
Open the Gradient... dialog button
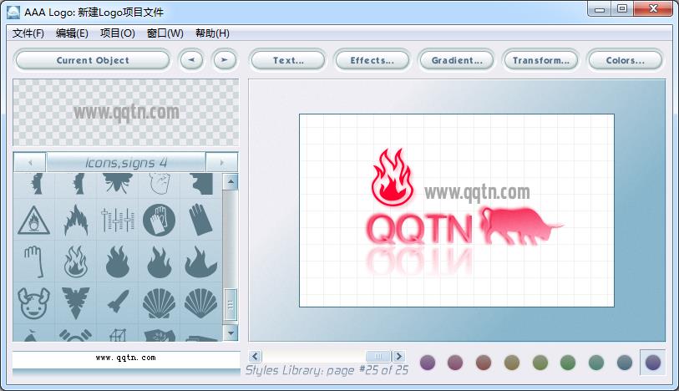click(456, 60)
